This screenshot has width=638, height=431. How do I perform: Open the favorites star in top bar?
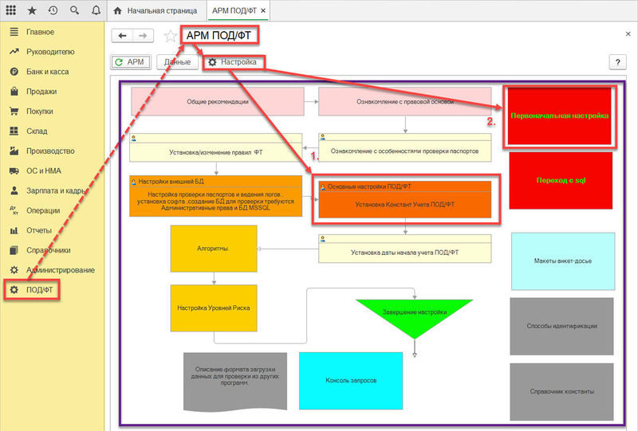[32, 11]
